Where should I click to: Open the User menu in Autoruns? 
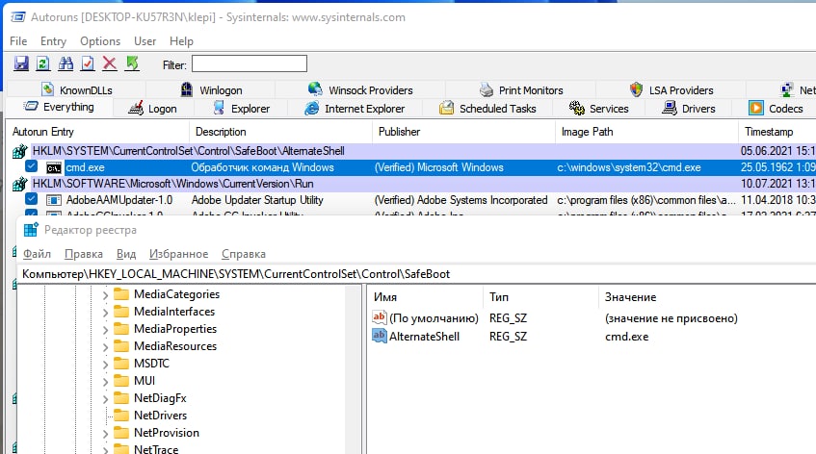pos(145,41)
